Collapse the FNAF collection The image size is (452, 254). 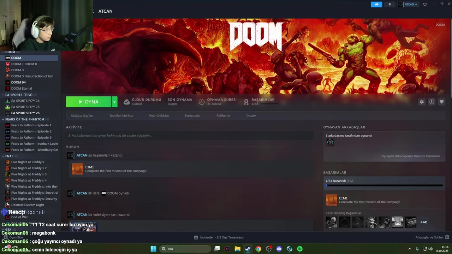(3, 156)
